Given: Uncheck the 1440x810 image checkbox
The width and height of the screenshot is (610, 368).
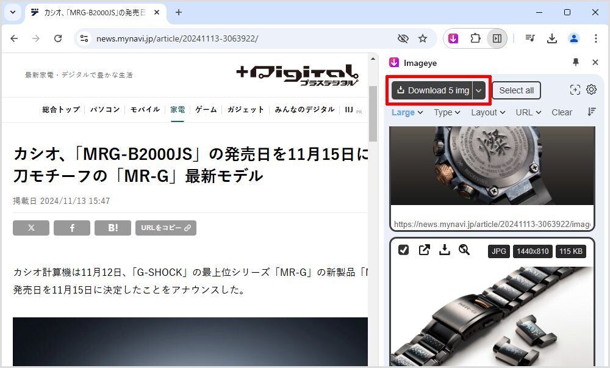Looking at the screenshot, I should coord(403,250).
